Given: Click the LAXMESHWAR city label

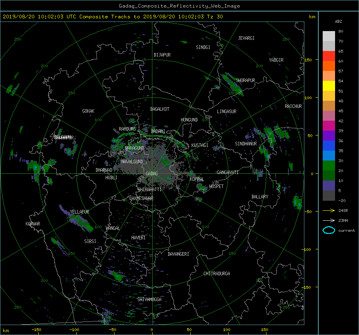Looking at the screenshot, I should (x=141, y=198).
